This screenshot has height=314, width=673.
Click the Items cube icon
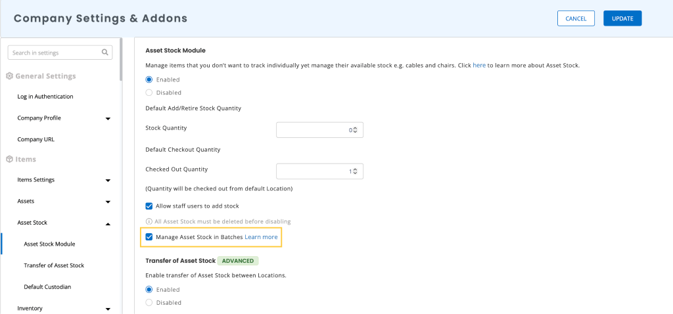point(9,159)
